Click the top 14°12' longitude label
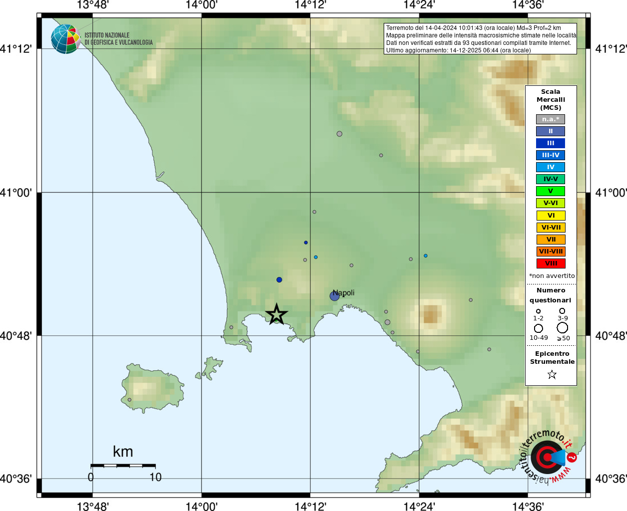The width and height of the screenshot is (627, 511). tap(310, 5)
